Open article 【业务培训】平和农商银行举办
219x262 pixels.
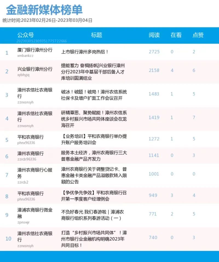click(94, 139)
